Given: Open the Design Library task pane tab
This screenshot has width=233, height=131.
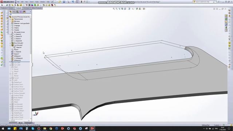Looking at the screenshot, I should 226,19.
